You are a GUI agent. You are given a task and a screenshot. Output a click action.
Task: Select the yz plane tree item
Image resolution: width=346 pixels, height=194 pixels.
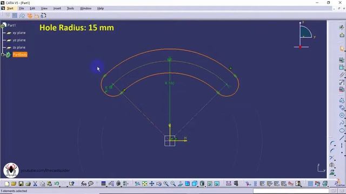pyautogui.click(x=19, y=40)
